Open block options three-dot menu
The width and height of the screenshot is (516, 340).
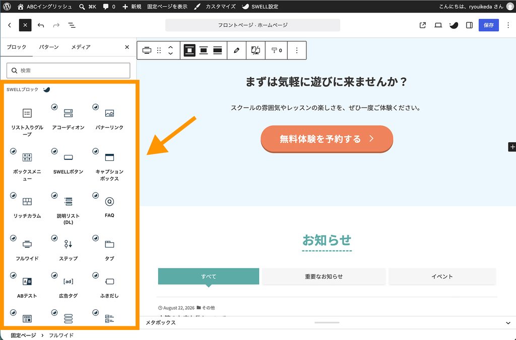click(297, 50)
